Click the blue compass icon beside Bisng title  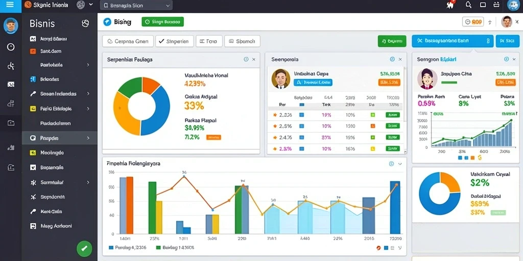tap(107, 22)
